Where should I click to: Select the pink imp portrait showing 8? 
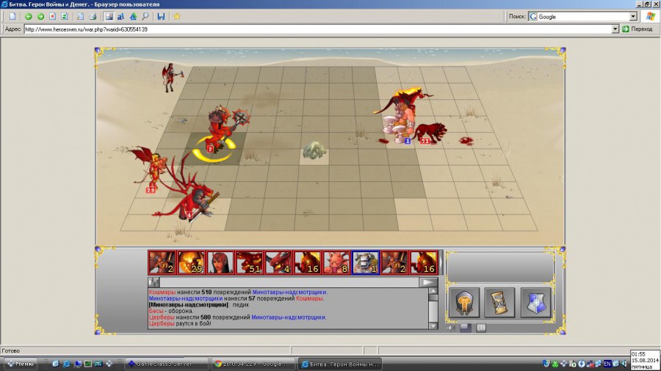click(x=336, y=262)
